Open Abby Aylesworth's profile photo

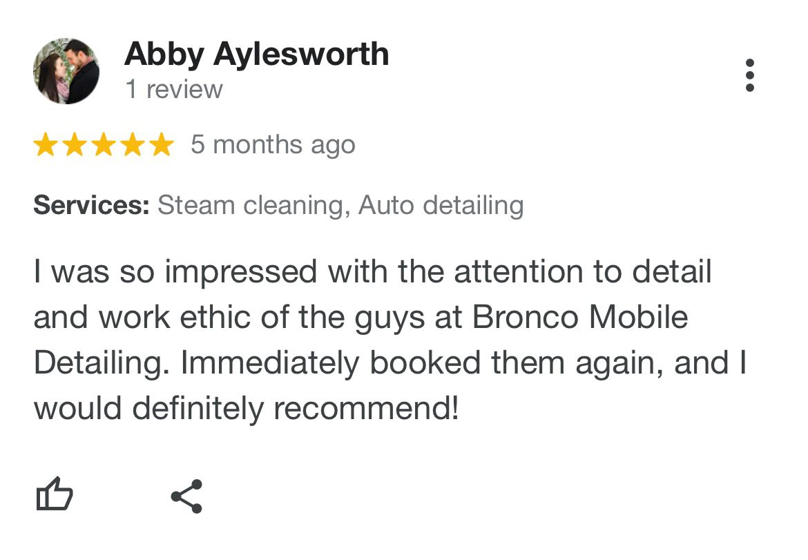[66, 71]
